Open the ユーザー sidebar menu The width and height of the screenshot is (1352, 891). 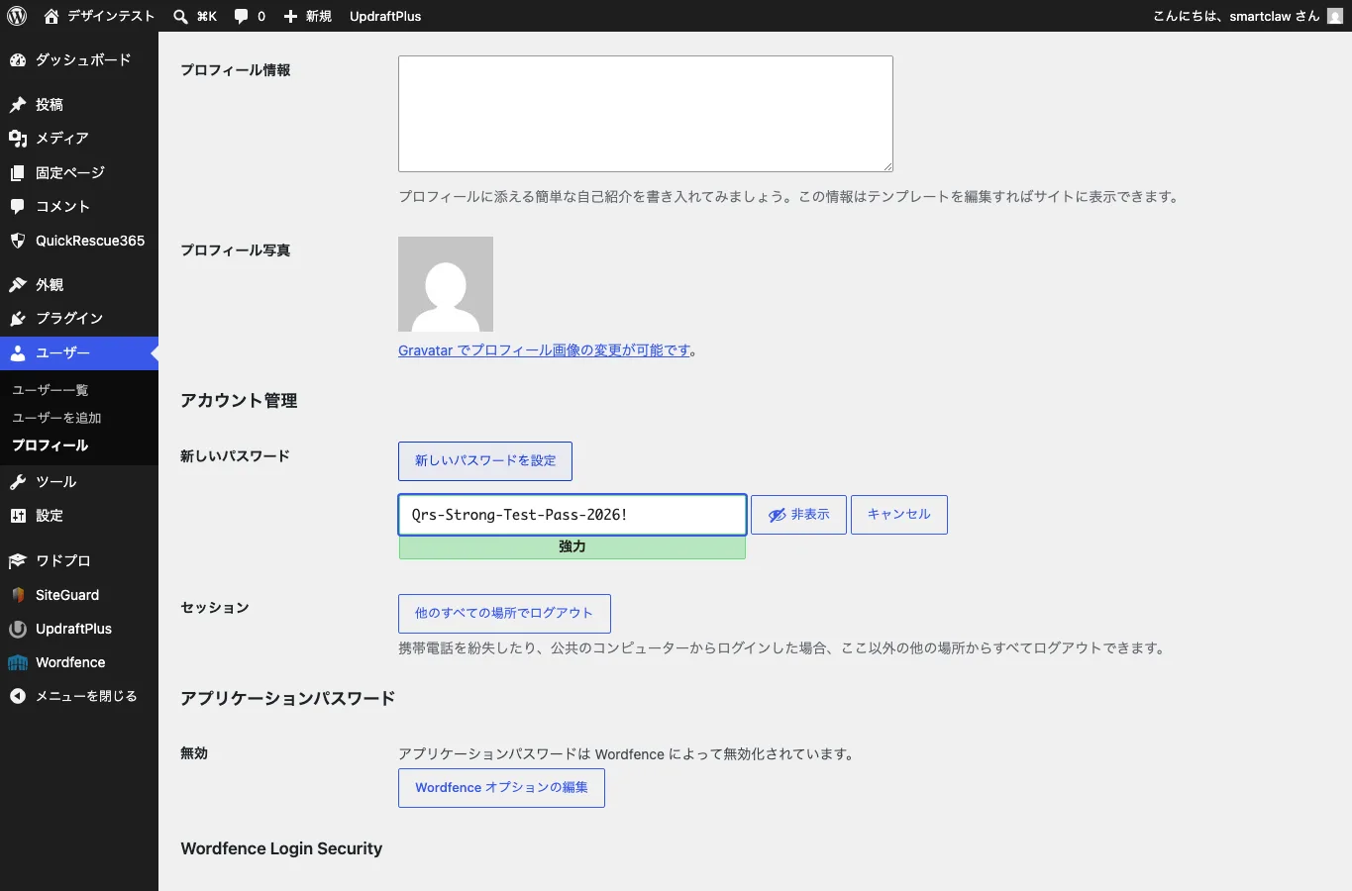tap(79, 353)
